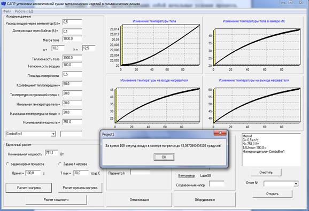Click the 'Очистить' button under the memo

[x=266, y=172]
